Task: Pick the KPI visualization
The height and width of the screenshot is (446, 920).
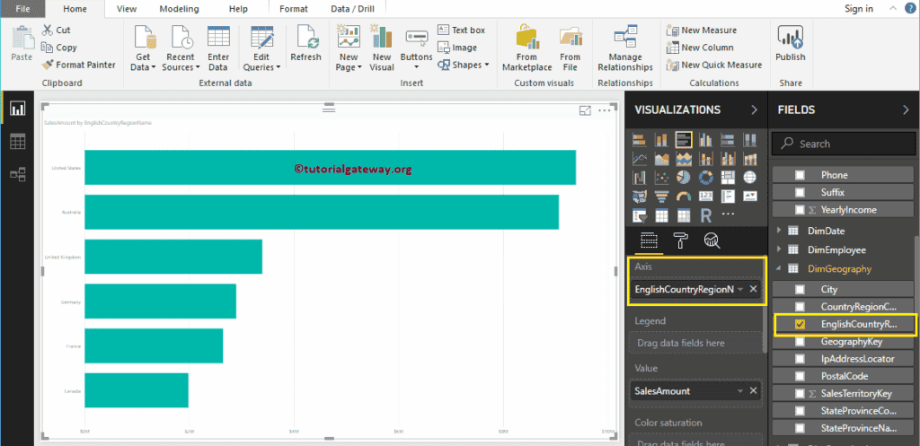Action: [x=750, y=197]
